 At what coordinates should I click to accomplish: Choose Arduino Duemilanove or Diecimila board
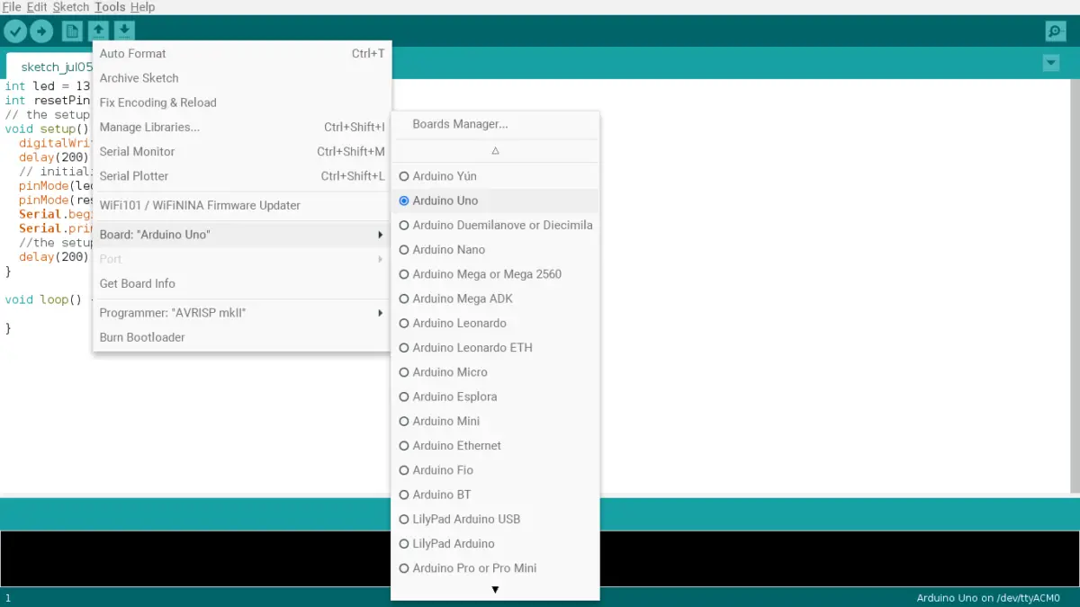[495, 225]
